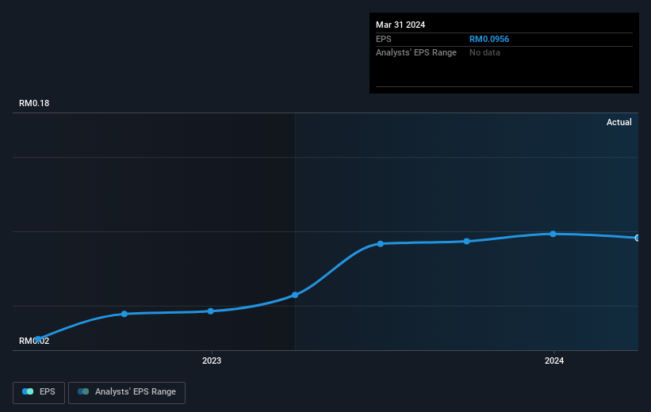Click the peak EPS point above 2024
Screen dimensions: 651x412
coord(553,234)
